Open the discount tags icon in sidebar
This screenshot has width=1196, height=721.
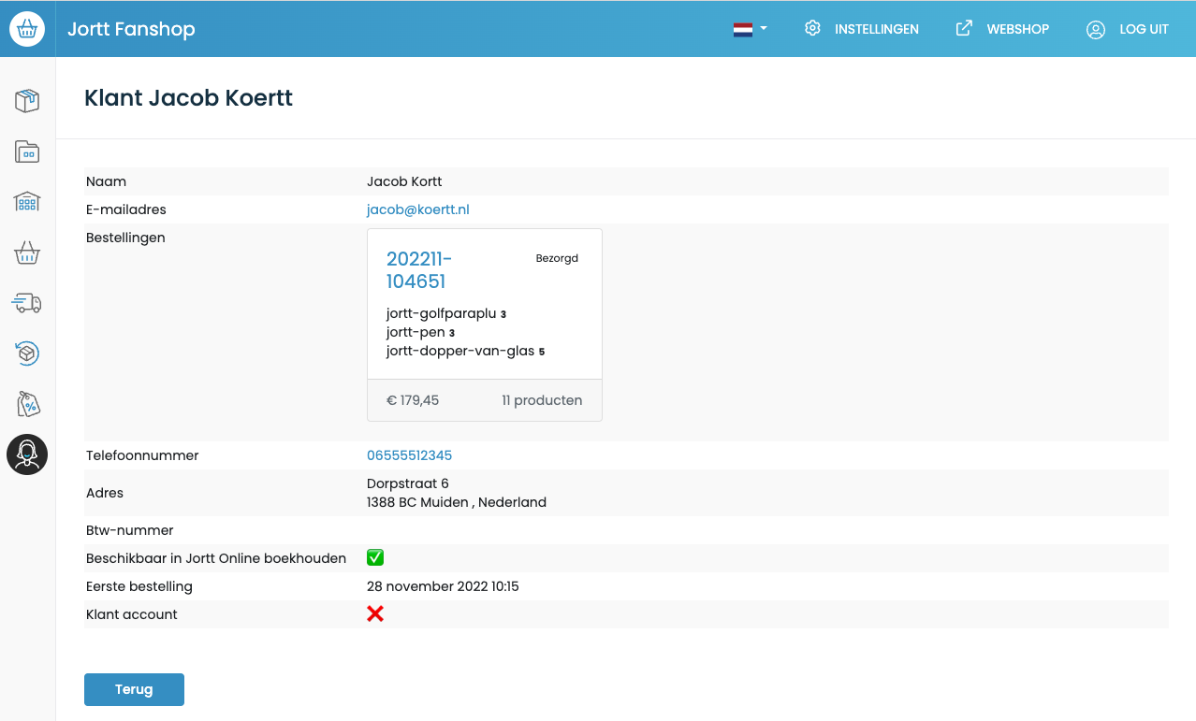tap(27, 404)
